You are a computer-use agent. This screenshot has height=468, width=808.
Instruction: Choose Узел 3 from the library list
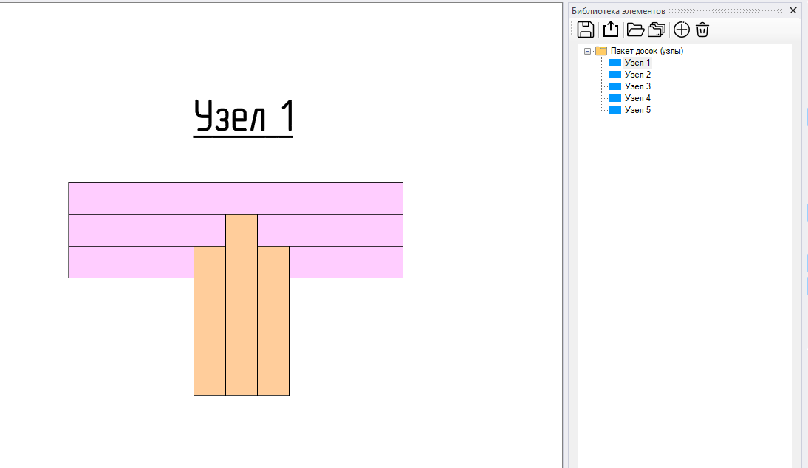coord(637,86)
